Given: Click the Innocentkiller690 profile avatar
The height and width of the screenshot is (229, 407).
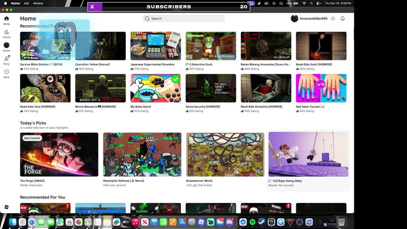Looking at the screenshot, I should 294,18.
